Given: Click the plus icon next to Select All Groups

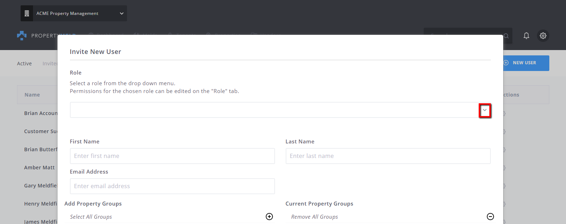Looking at the screenshot, I should 269,217.
